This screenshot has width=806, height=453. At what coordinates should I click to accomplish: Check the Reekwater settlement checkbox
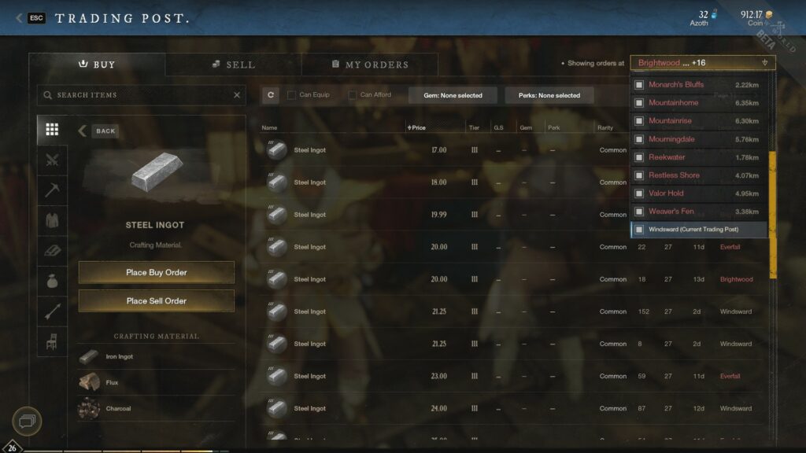639,157
